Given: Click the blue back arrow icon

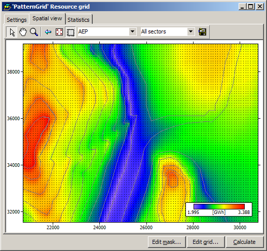Looking at the screenshot, I should [x=48, y=32].
